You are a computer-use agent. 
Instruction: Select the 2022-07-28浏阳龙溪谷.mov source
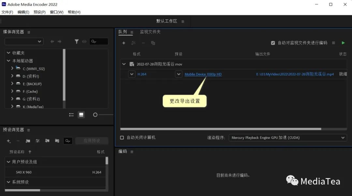pos(159,64)
